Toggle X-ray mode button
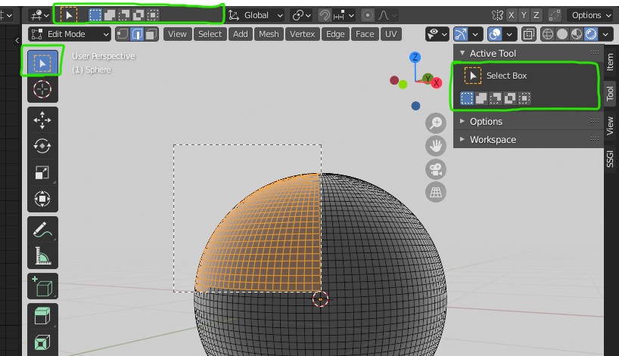The width and height of the screenshot is (619, 356). [x=528, y=34]
